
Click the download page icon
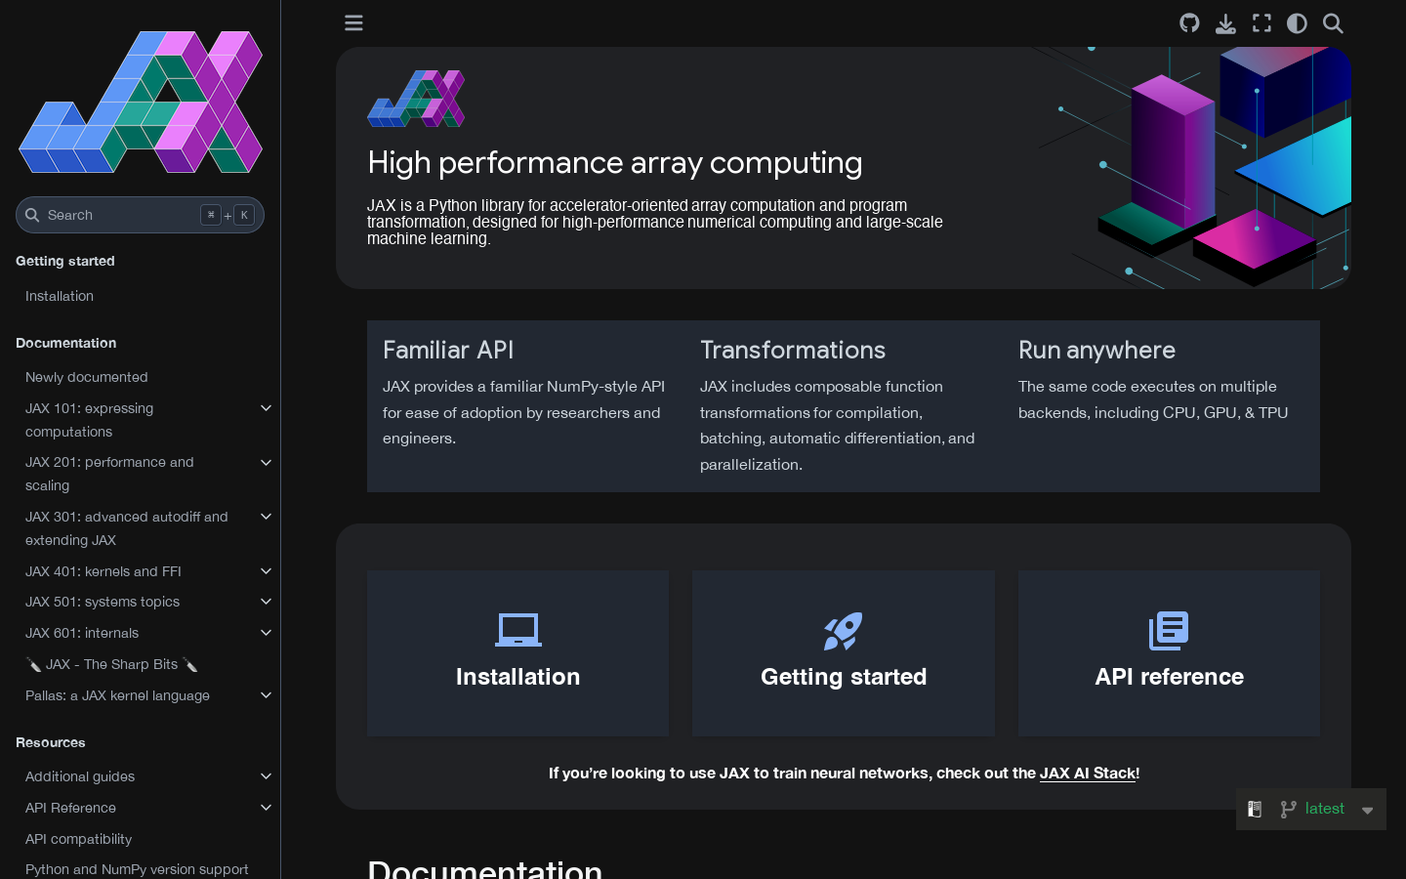pyautogui.click(x=1225, y=23)
